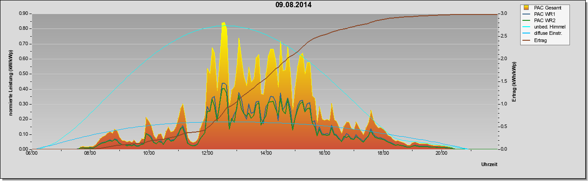
Task: Click the 1.5 value on right axis
Action: coord(504,81)
